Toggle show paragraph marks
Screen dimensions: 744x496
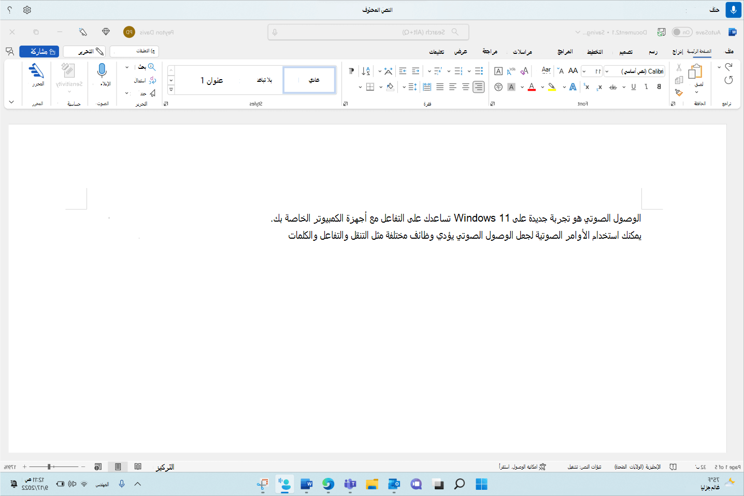click(x=351, y=71)
